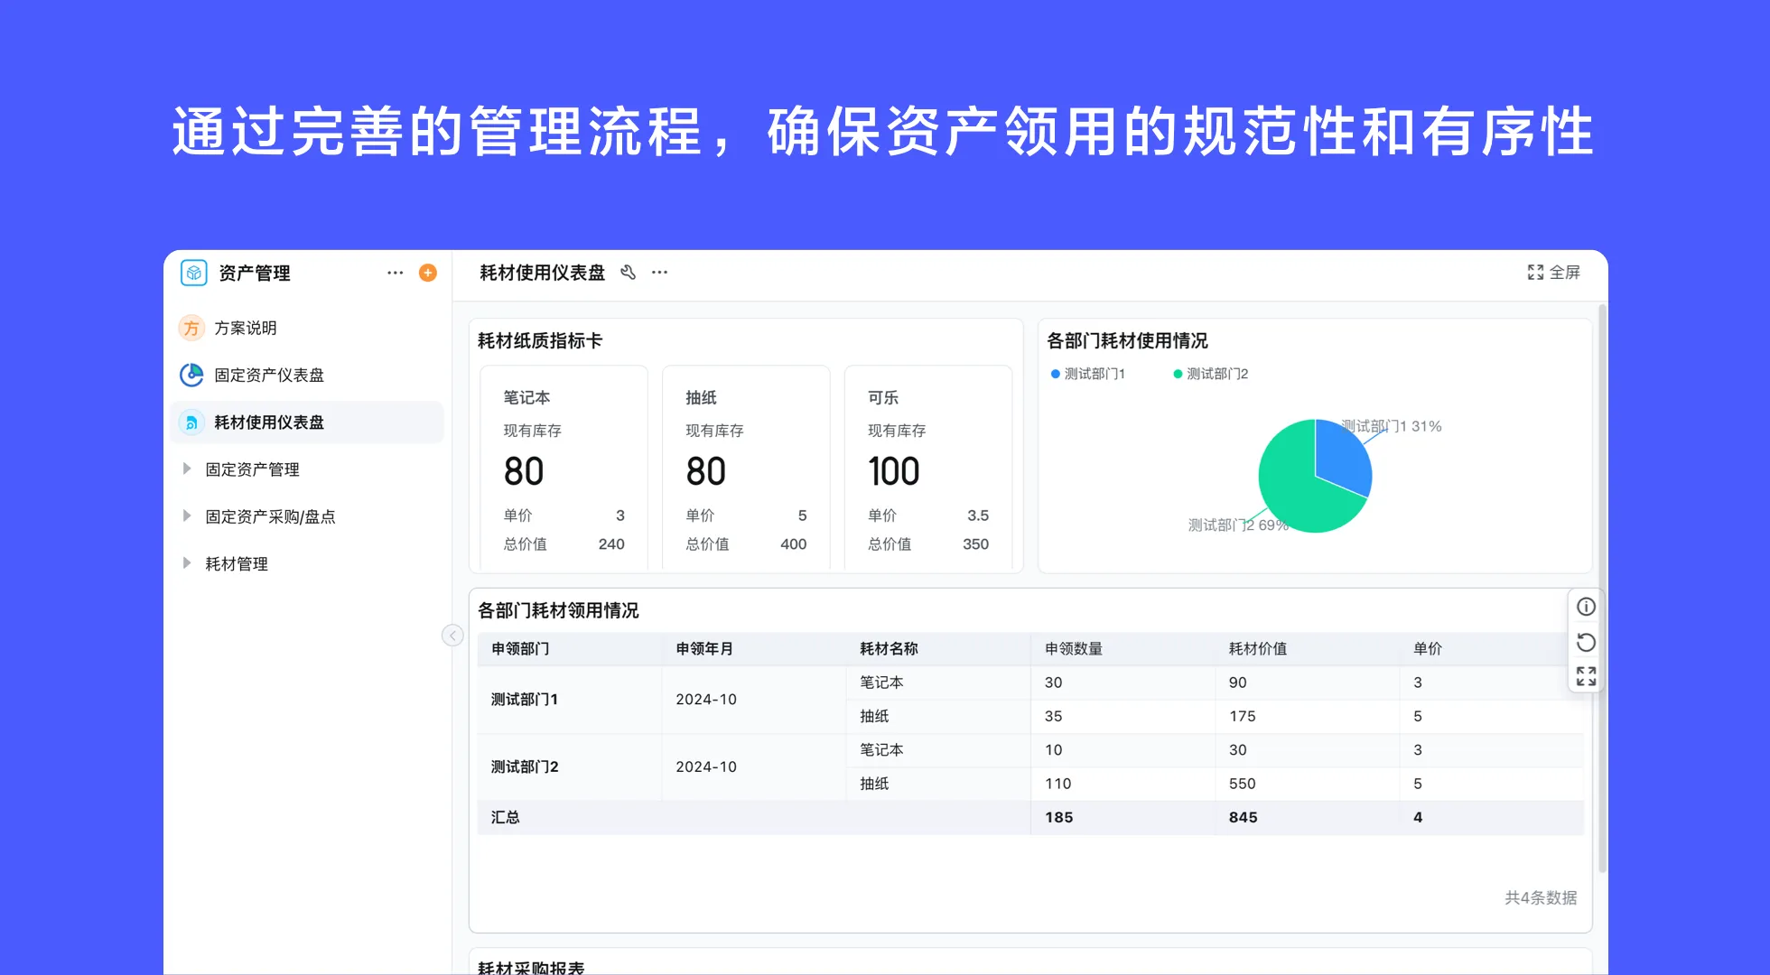Click the expand icon below the refresh button
This screenshot has width=1770, height=975.
pyautogui.click(x=1585, y=676)
